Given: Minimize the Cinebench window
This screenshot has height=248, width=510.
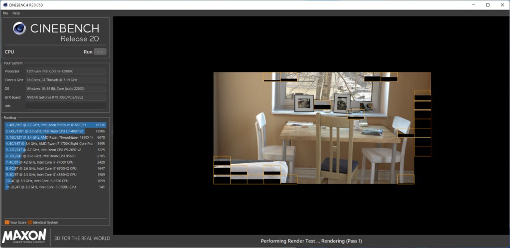Looking at the screenshot, I should click(473, 5).
